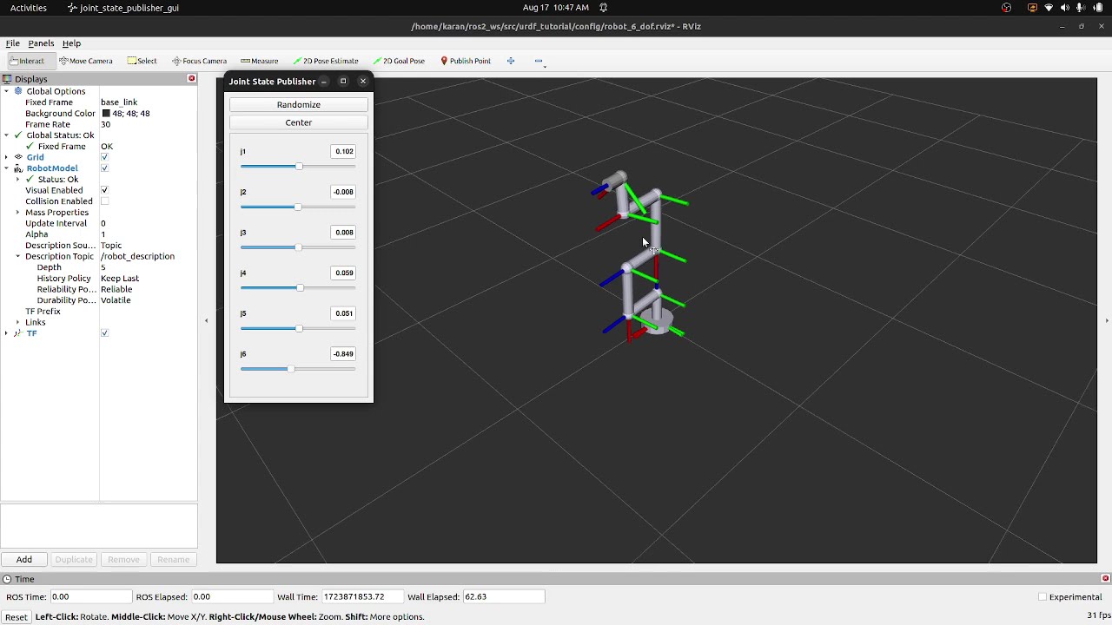Expand the Status: Ok node under RobotModel
1112x625 pixels.
click(x=17, y=180)
